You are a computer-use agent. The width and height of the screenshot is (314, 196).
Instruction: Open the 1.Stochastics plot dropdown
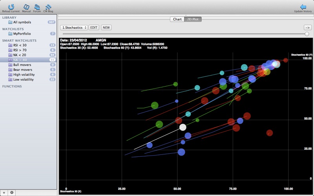coord(74,27)
